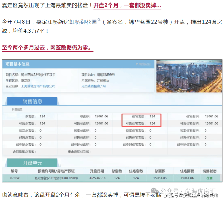Click the 在售 sales status text

pyautogui.click(x=209, y=178)
